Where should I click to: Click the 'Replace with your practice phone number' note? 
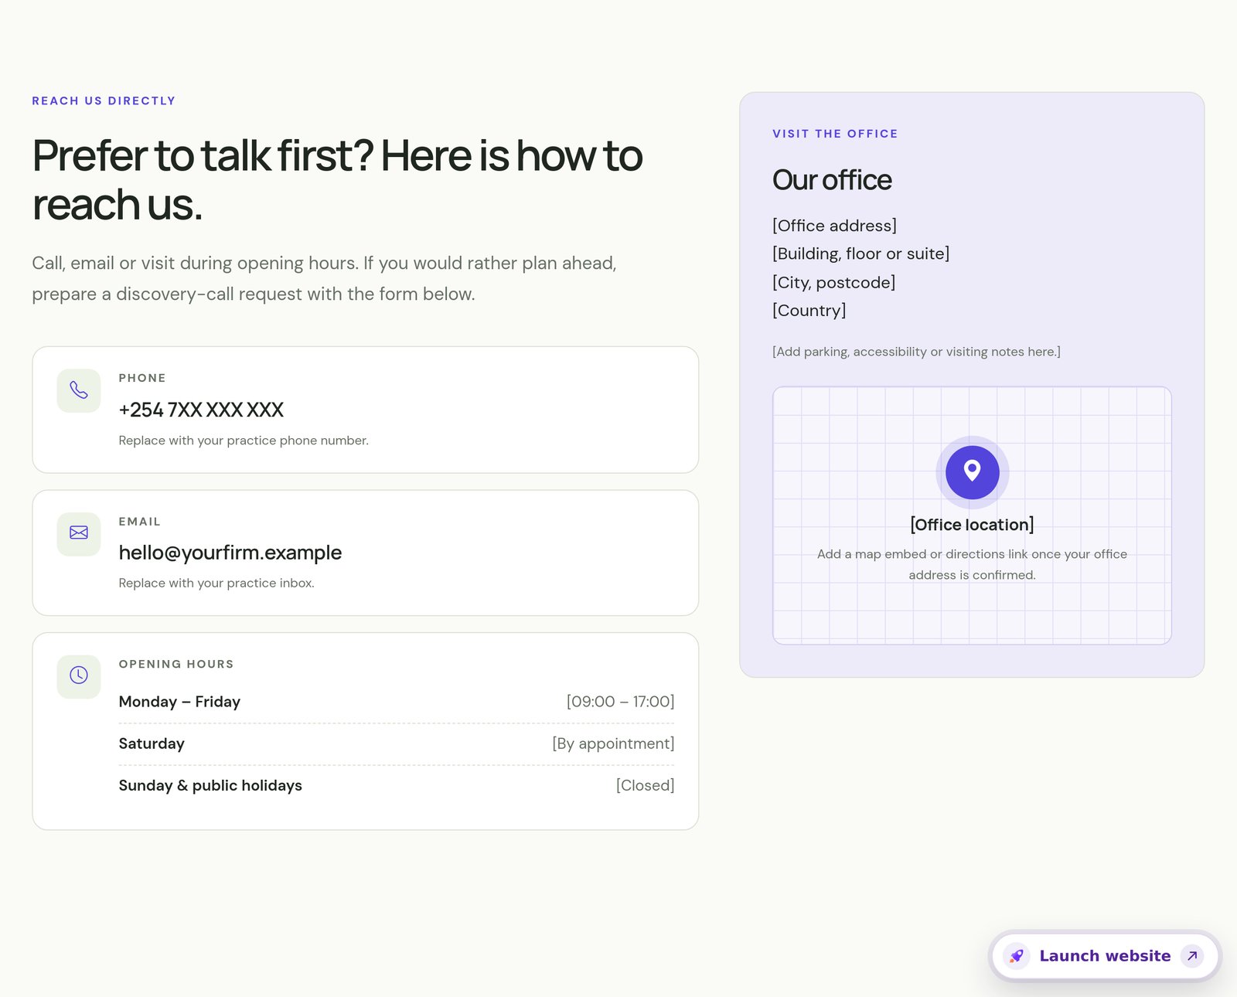[244, 441]
